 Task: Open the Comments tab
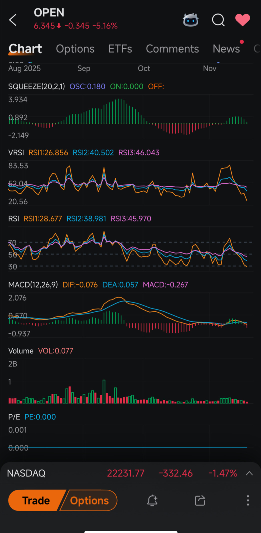click(172, 49)
